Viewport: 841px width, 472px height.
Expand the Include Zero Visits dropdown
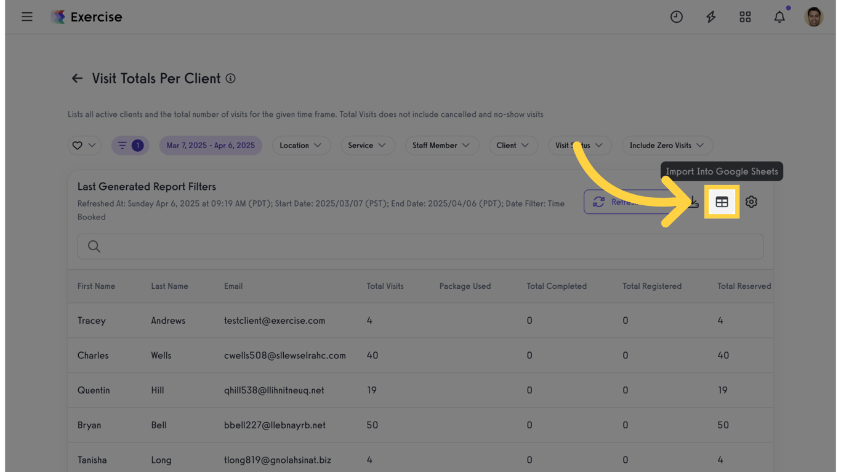667,145
